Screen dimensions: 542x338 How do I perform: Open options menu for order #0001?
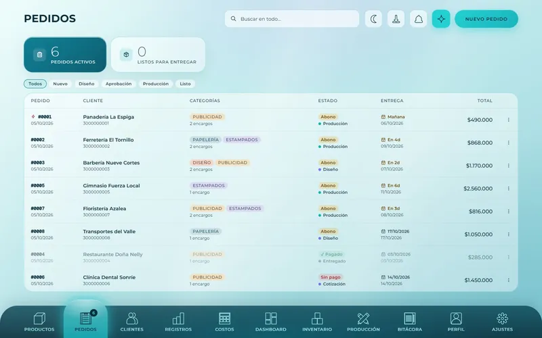509,120
